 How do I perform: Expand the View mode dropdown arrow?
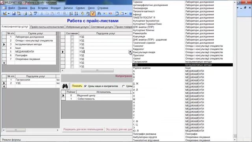[9, 14]
